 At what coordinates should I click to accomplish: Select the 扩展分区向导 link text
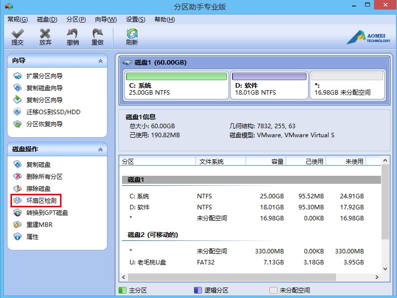click(44, 76)
